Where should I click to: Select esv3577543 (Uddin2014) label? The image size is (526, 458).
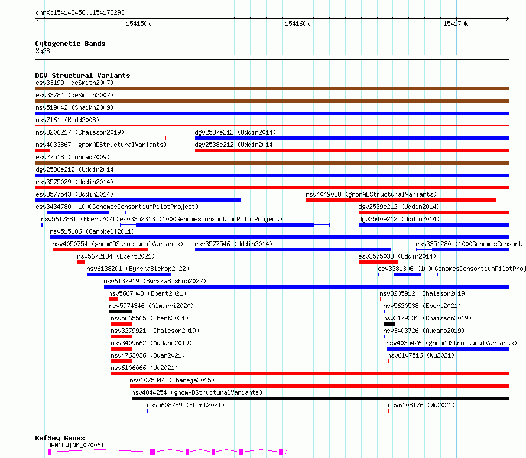pos(74,194)
